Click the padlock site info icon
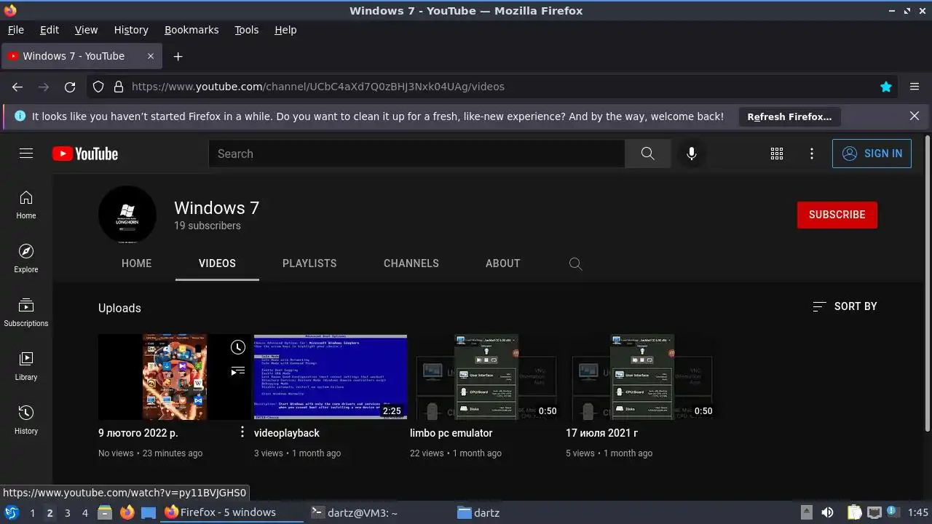 (x=118, y=87)
